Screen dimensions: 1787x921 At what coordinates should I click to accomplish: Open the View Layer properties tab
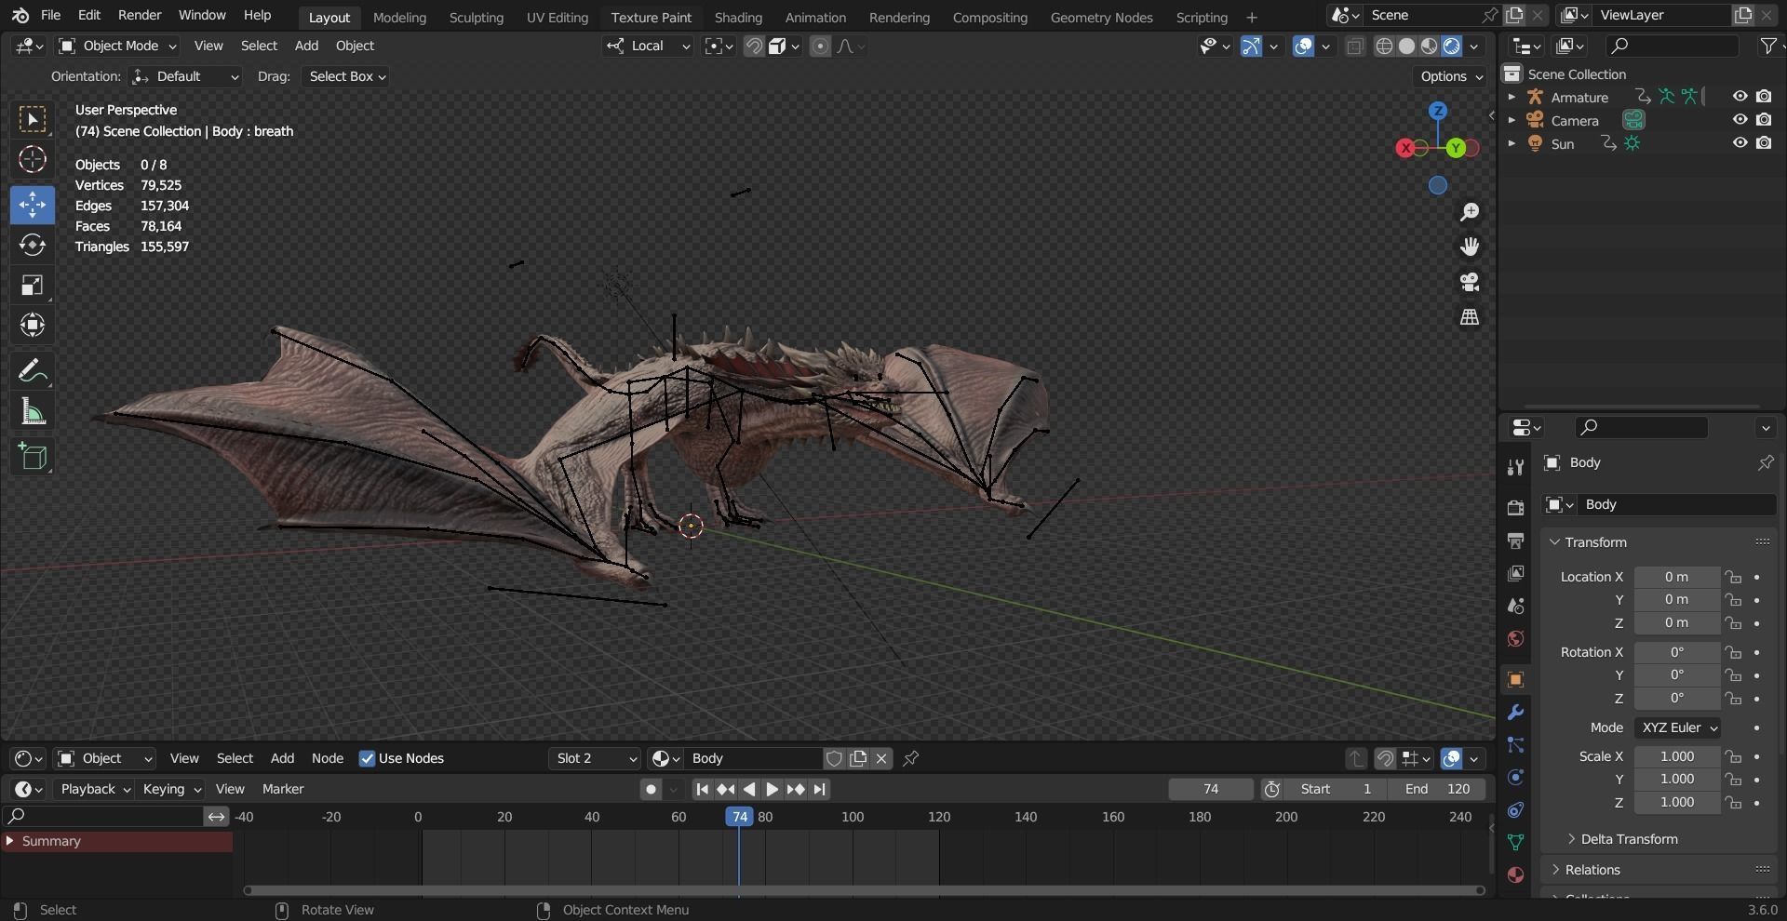[x=1515, y=573]
